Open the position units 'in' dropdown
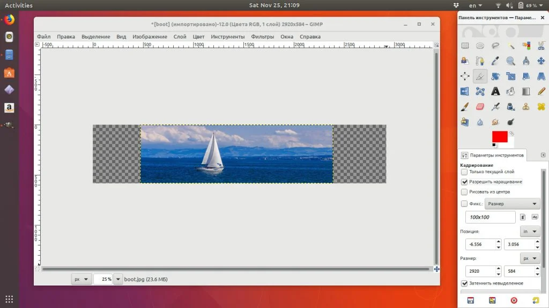Screen dimensions: 549x308 530,232
